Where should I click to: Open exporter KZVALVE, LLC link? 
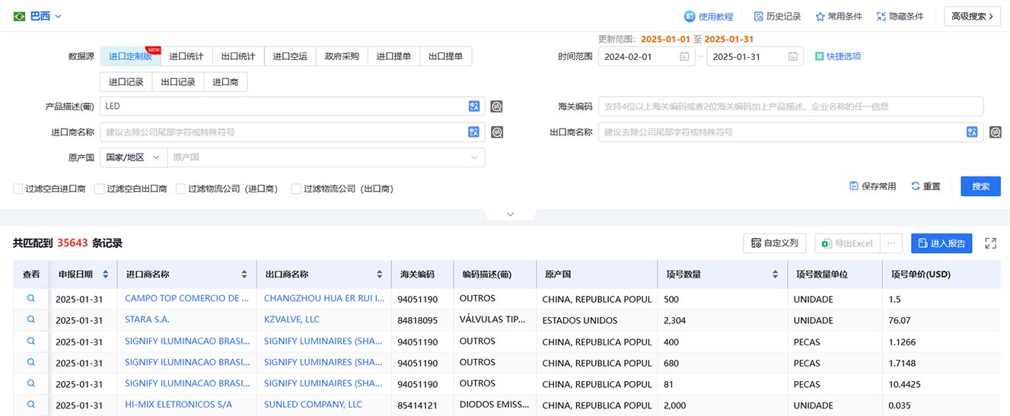point(292,320)
